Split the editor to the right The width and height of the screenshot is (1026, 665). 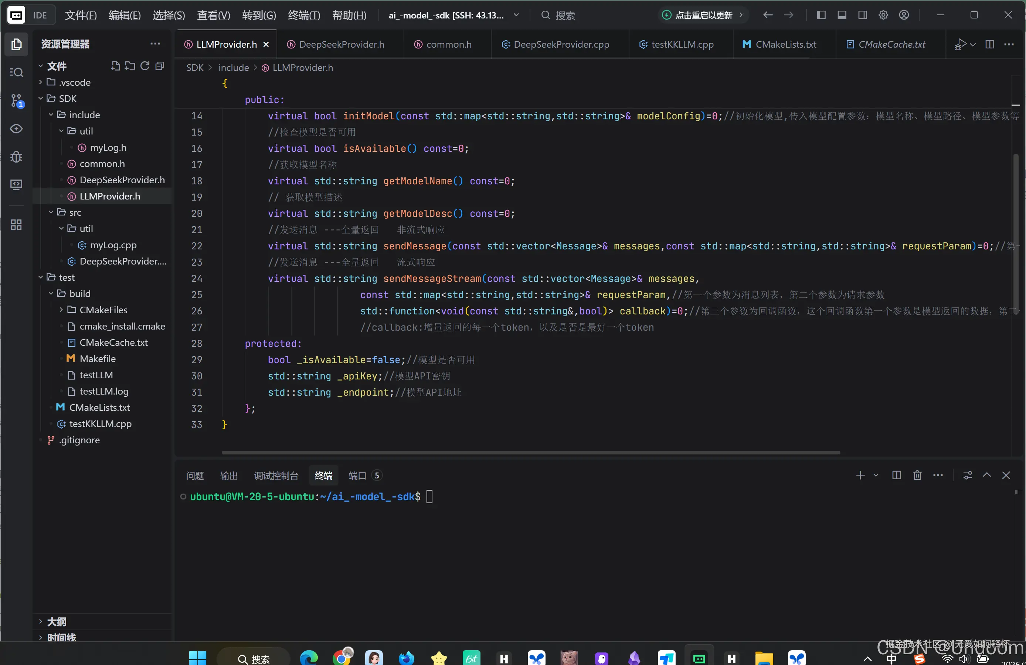click(990, 44)
